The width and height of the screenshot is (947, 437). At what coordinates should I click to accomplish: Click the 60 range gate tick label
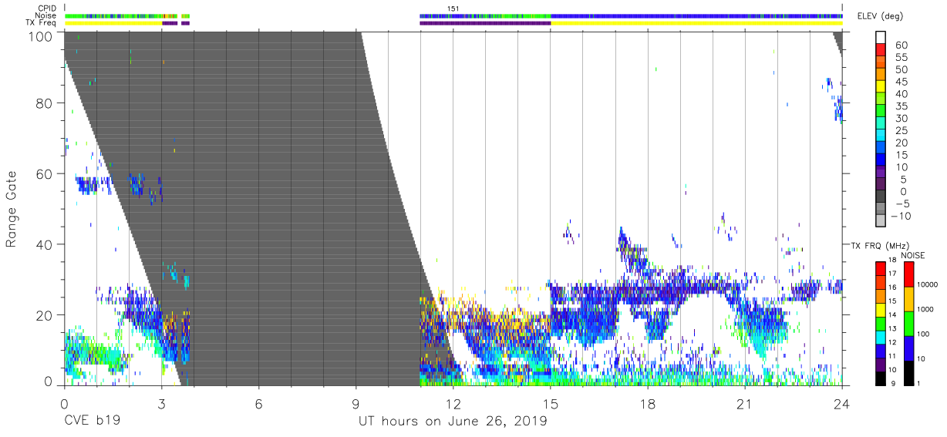[x=43, y=173]
